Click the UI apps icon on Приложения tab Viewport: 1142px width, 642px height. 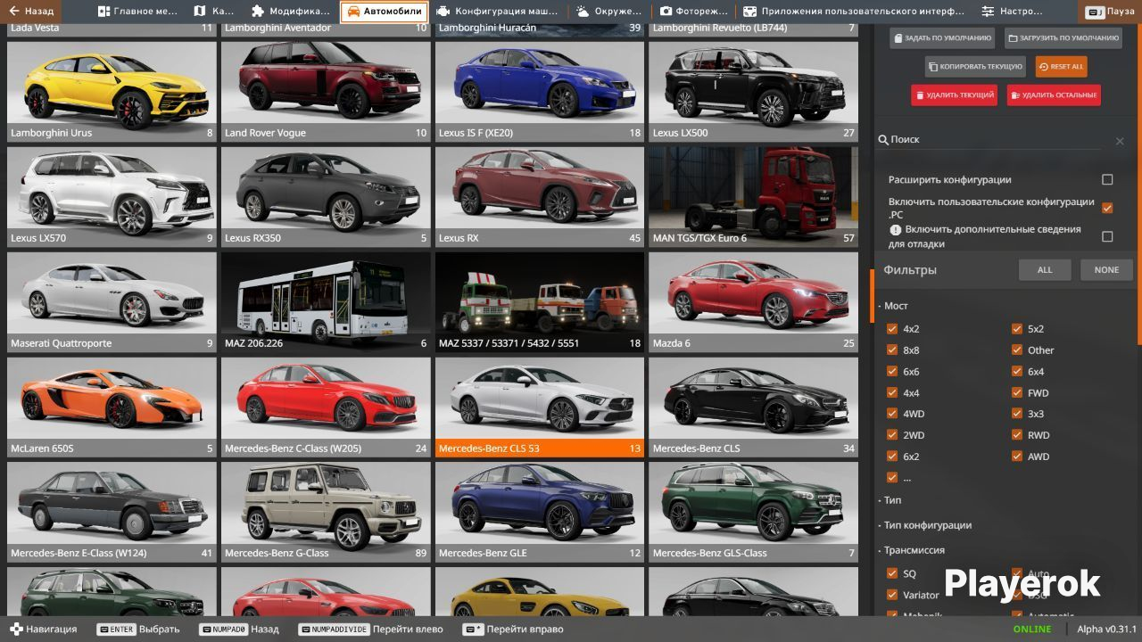pyautogui.click(x=749, y=12)
